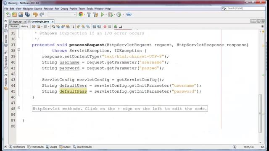Click the Comment editor icon
Image resolution: width=269 pixels, height=151 pixels.
[x=116, y=26]
